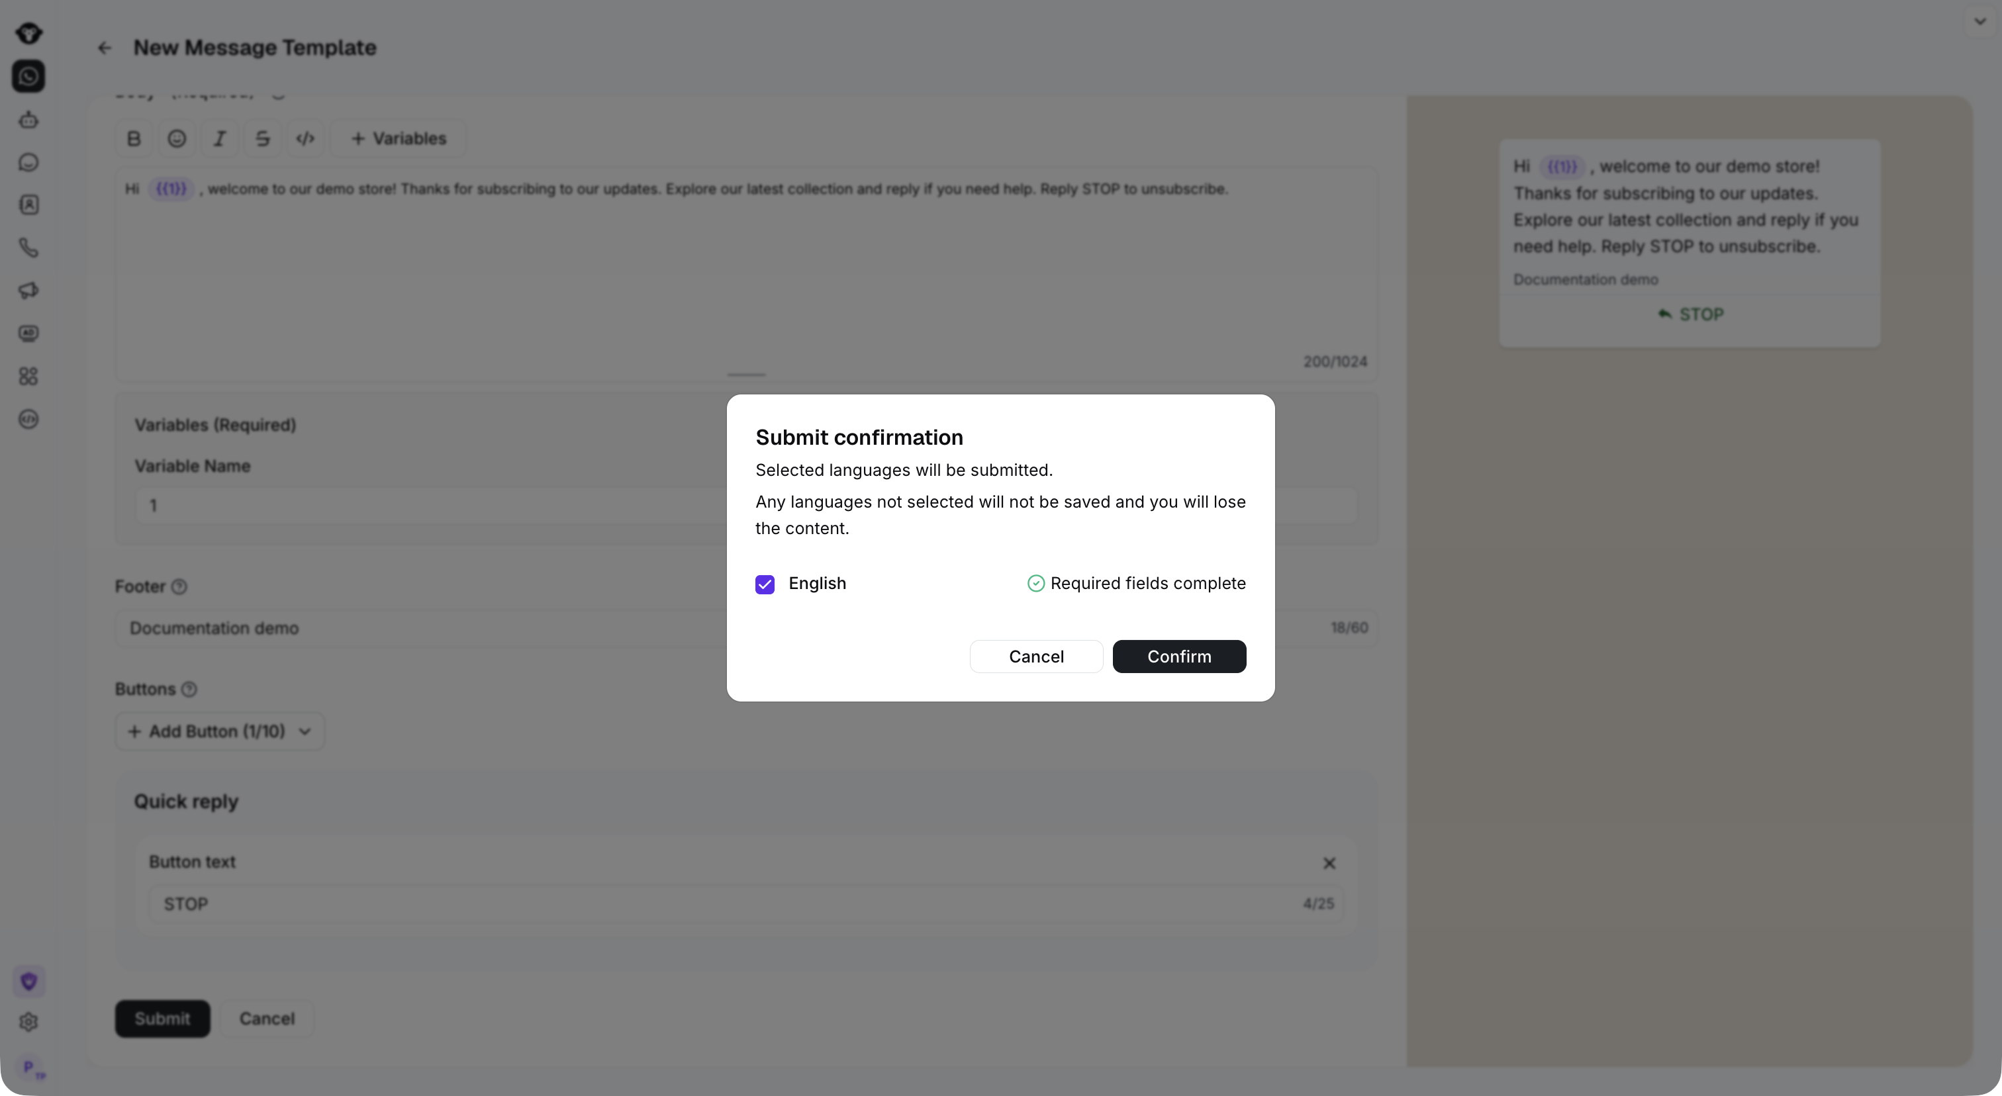The image size is (2002, 1096).
Task: Open the chat bubble icon in the sidebar
Action: pos(28,162)
